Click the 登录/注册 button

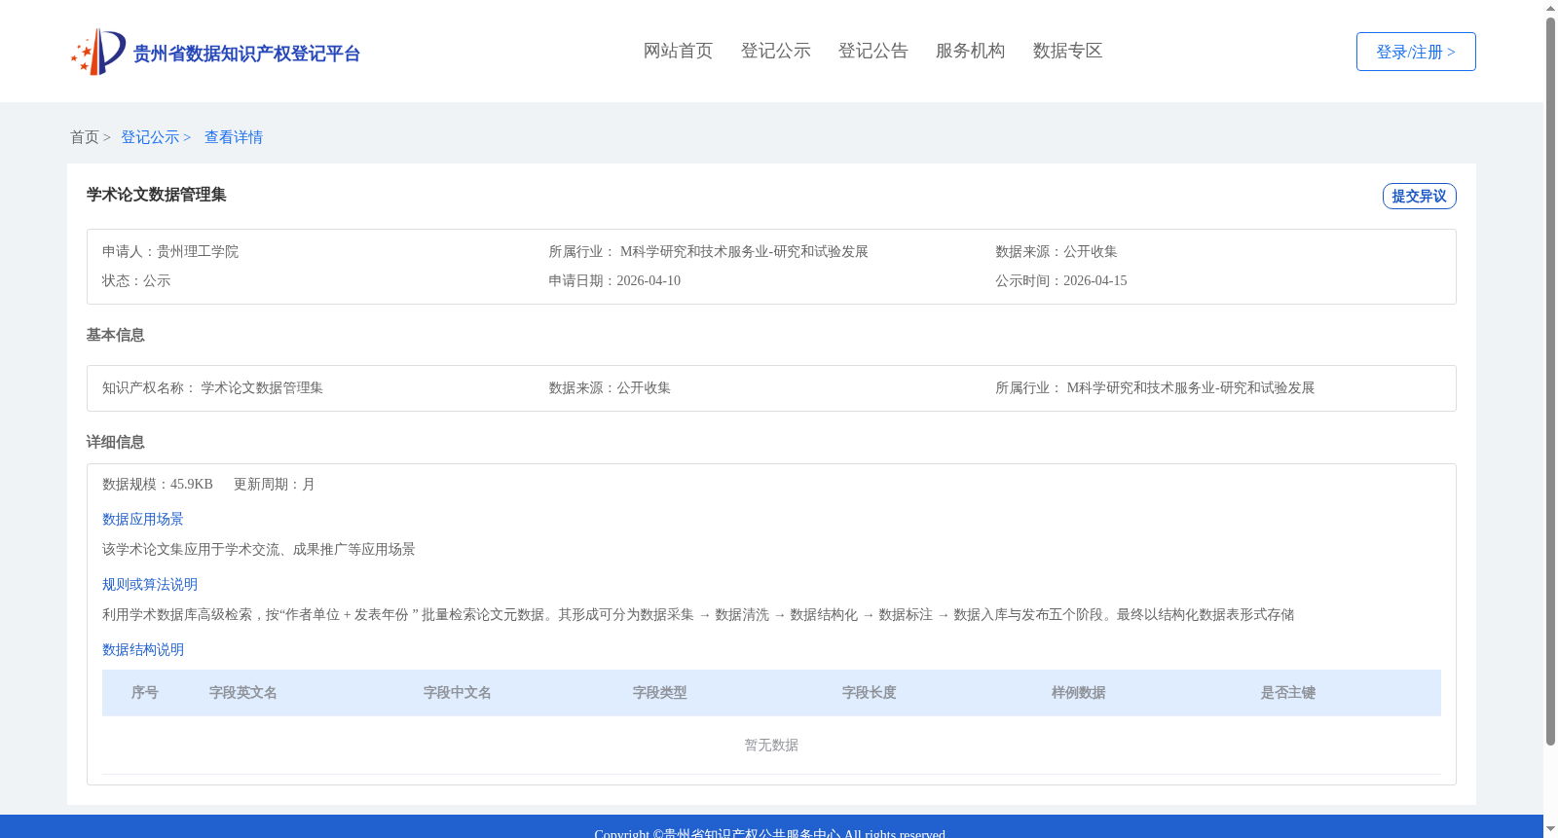pos(1416,52)
